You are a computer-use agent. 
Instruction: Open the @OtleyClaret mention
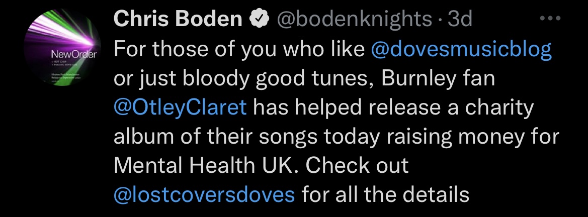point(181,107)
